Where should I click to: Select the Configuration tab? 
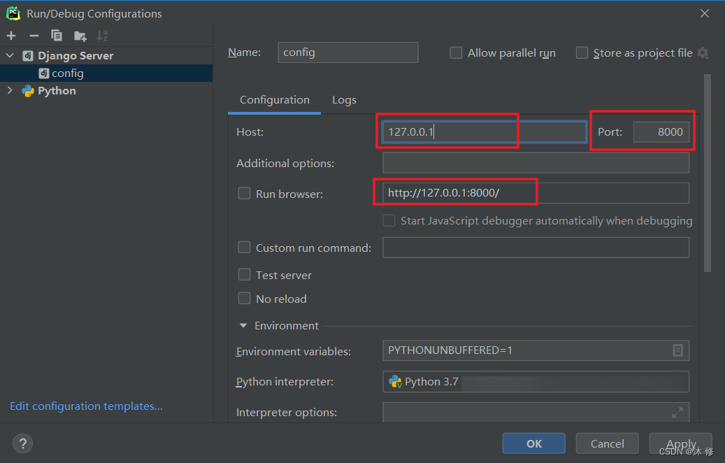coord(274,100)
